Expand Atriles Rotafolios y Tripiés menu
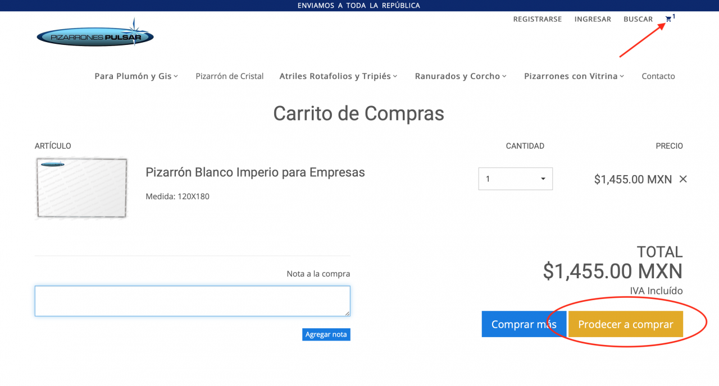This screenshot has height=386, width=719. 338,76
